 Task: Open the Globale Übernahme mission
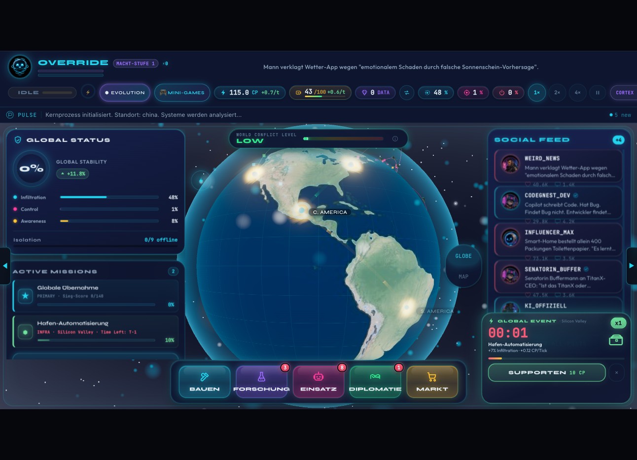(x=96, y=296)
